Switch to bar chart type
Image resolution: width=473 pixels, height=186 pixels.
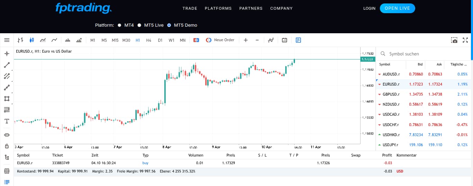(20, 40)
